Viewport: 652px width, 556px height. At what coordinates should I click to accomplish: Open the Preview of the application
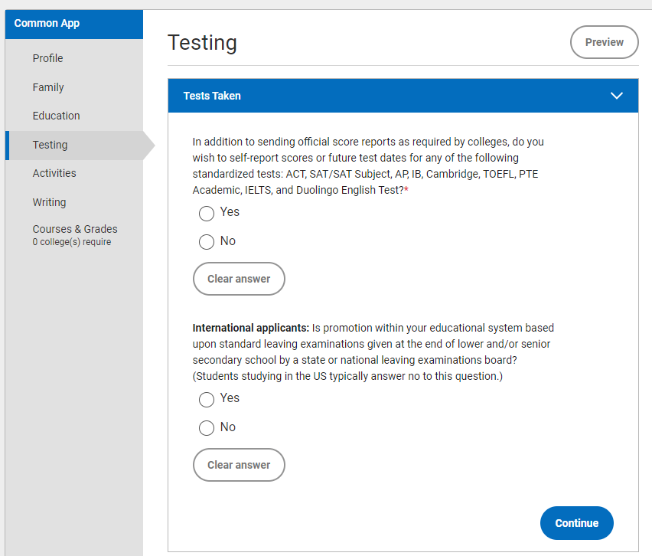click(605, 42)
